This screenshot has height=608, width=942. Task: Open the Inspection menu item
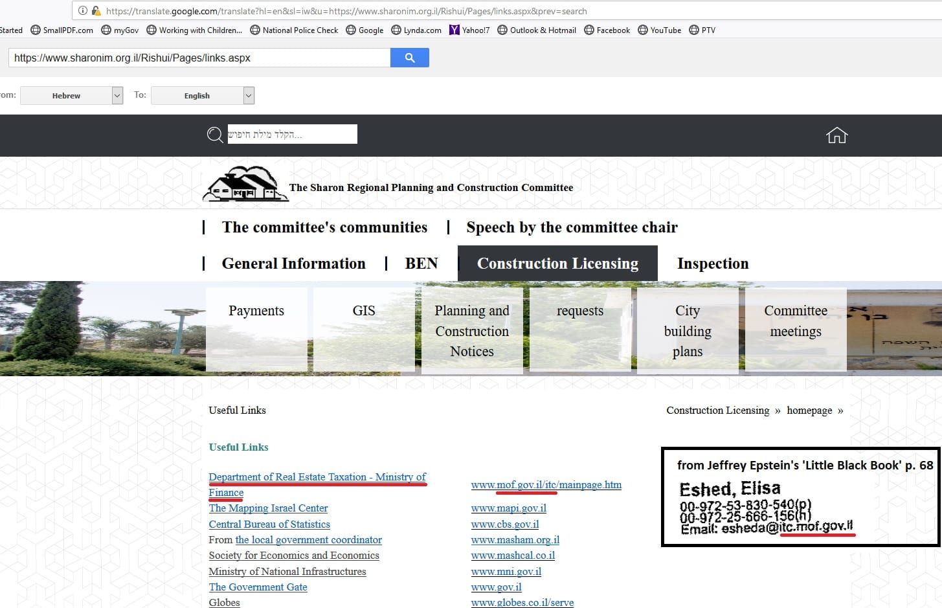tap(712, 264)
